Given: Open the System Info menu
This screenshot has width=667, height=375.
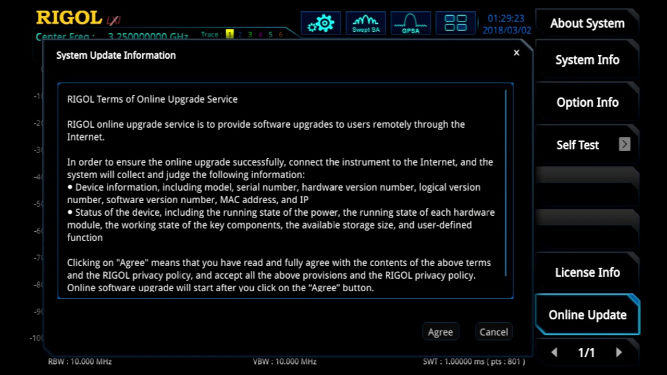Looking at the screenshot, I should pos(587,60).
